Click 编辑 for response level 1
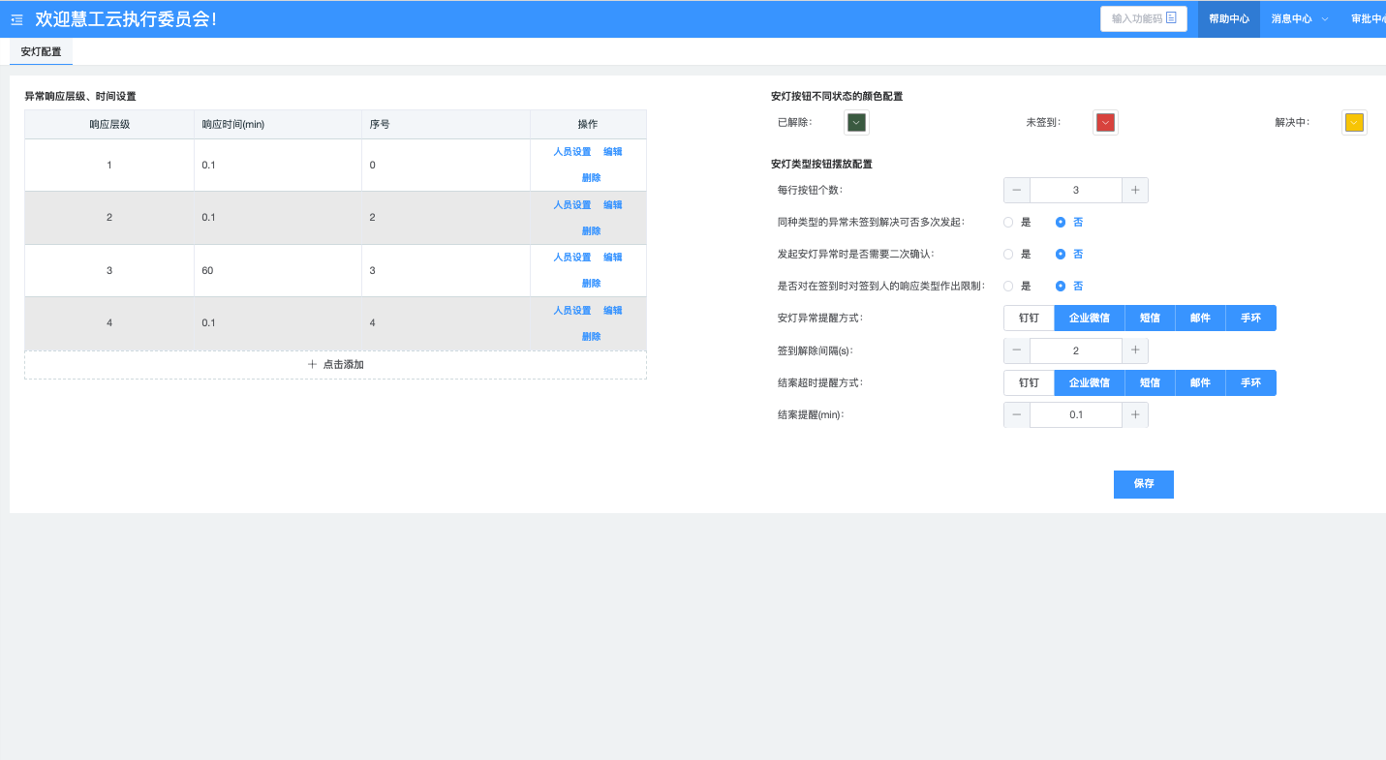1386x760 pixels. 612,152
